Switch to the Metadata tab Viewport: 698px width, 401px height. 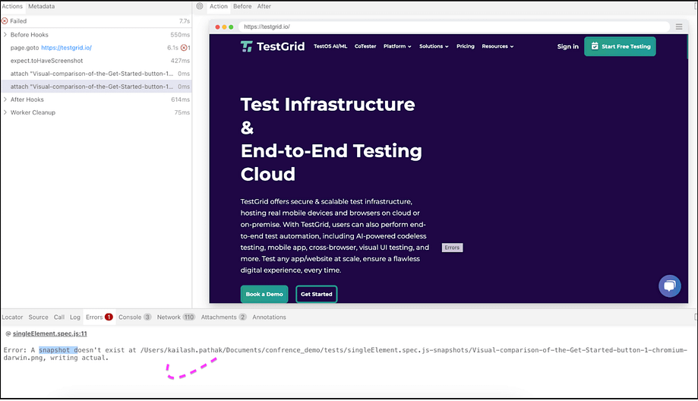point(42,6)
